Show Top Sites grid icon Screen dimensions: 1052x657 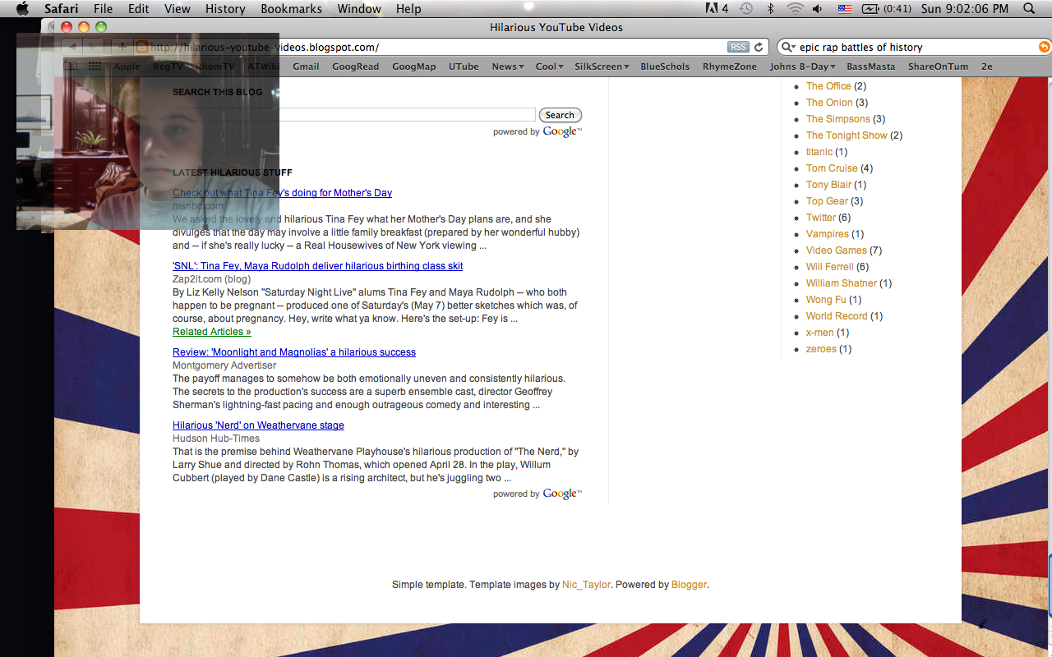pyautogui.click(x=95, y=67)
